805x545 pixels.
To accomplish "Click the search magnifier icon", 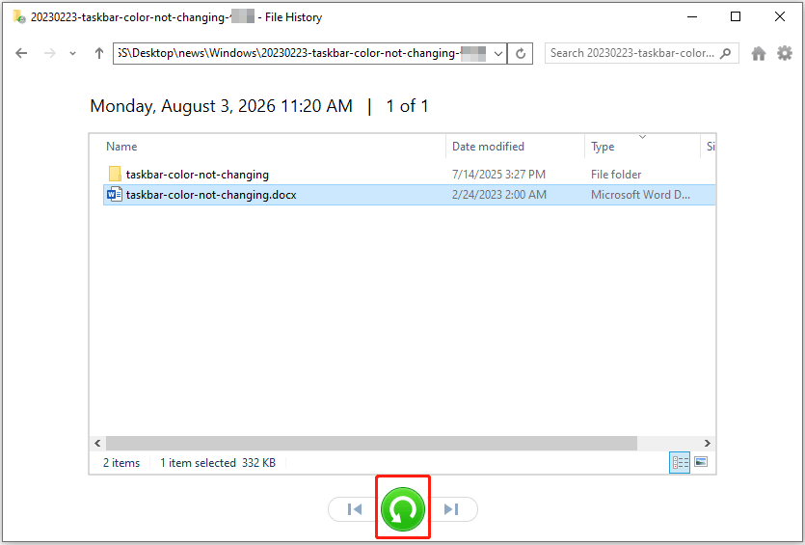I will pyautogui.click(x=725, y=53).
